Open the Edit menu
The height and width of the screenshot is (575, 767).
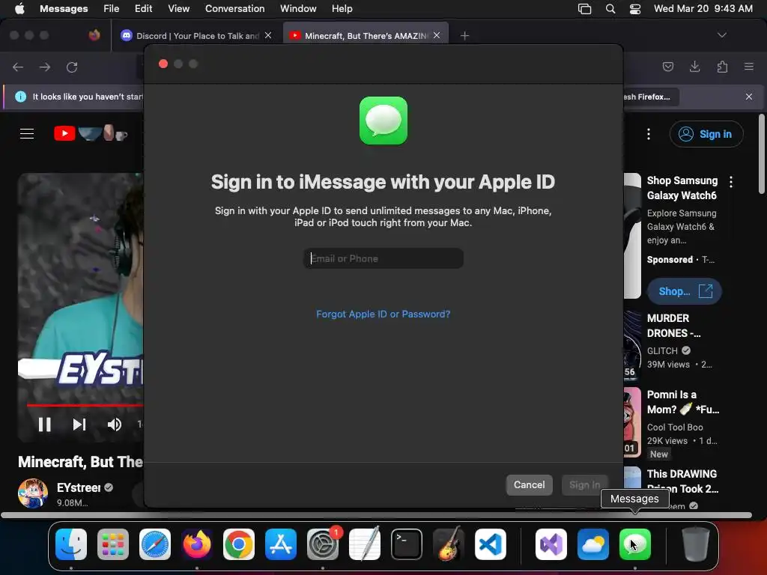143,9
